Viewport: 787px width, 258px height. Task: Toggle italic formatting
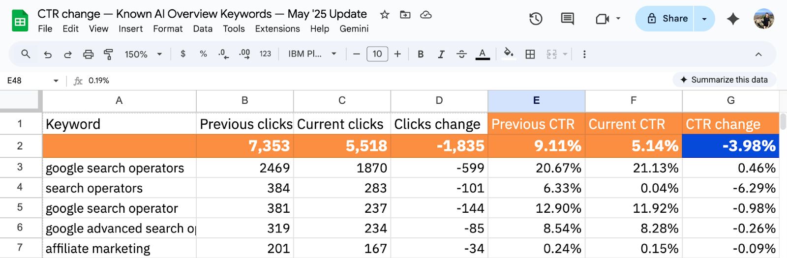[441, 54]
